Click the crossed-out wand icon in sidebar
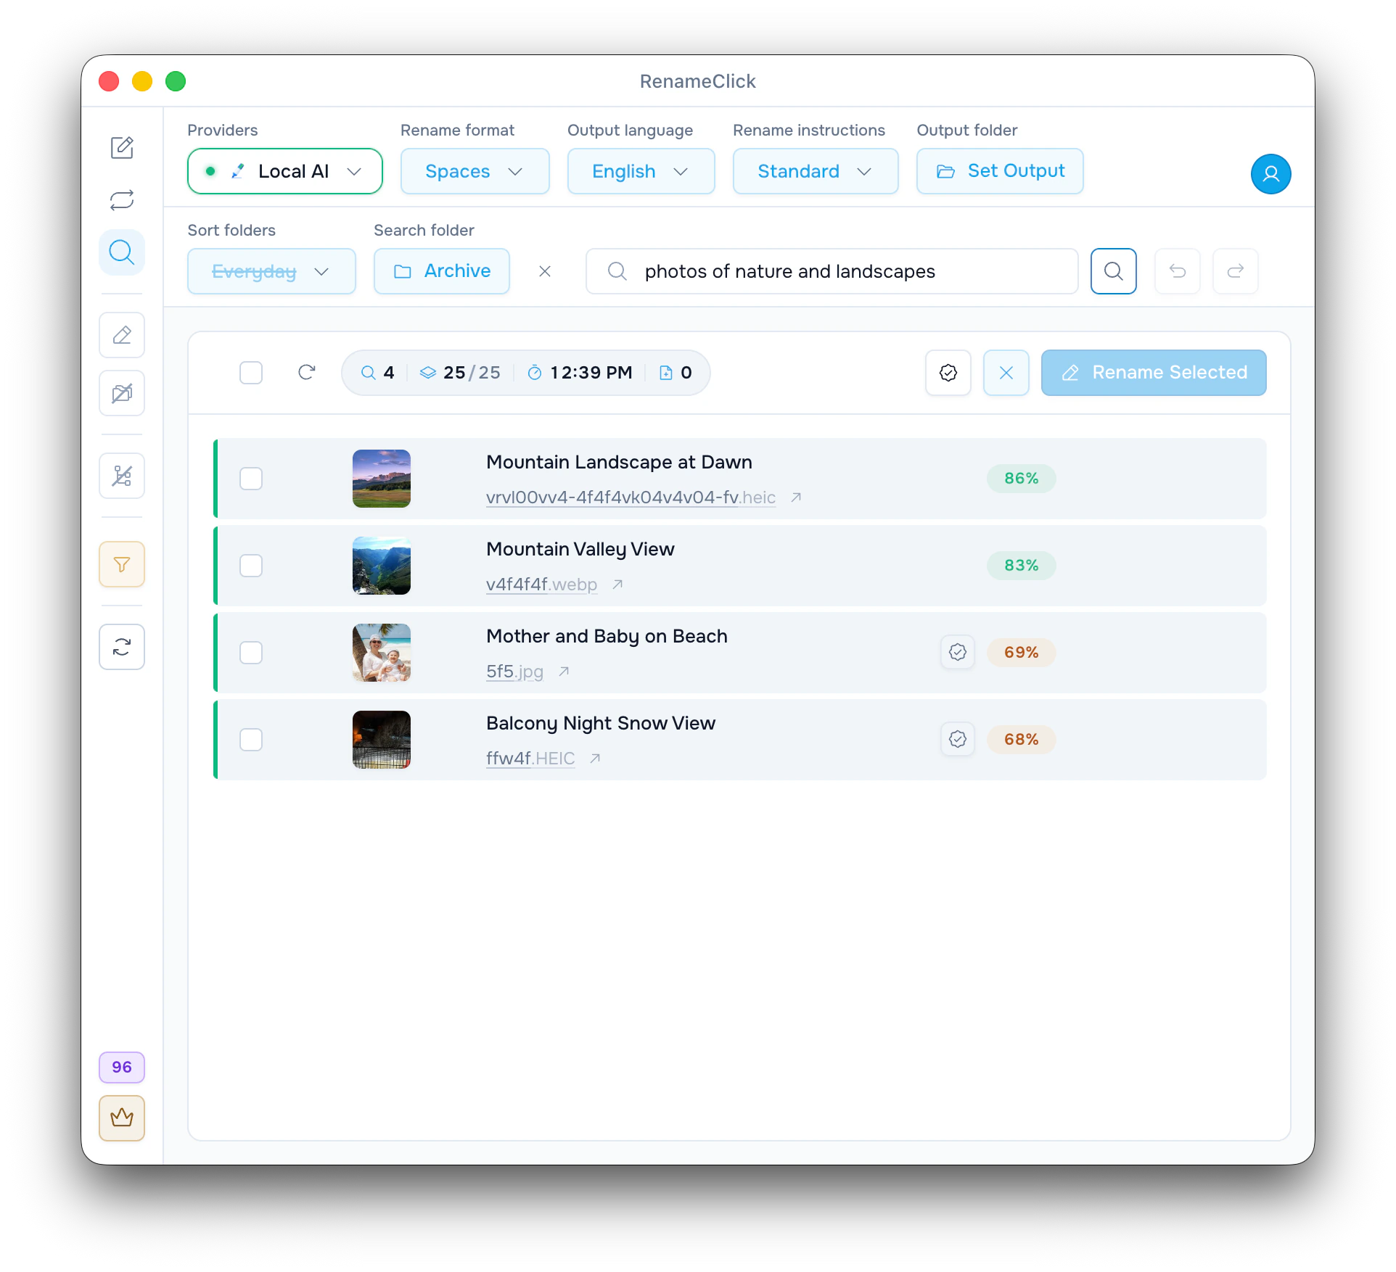The width and height of the screenshot is (1396, 1272). pos(122,476)
